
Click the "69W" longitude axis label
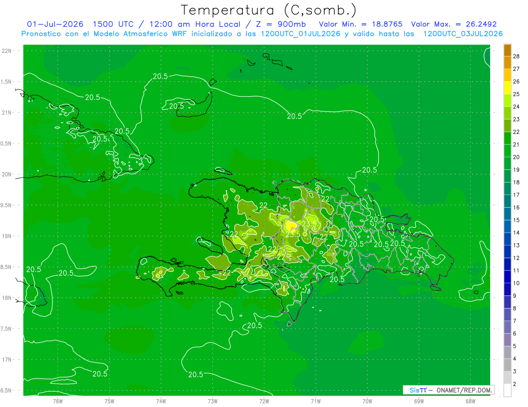pos(419,401)
